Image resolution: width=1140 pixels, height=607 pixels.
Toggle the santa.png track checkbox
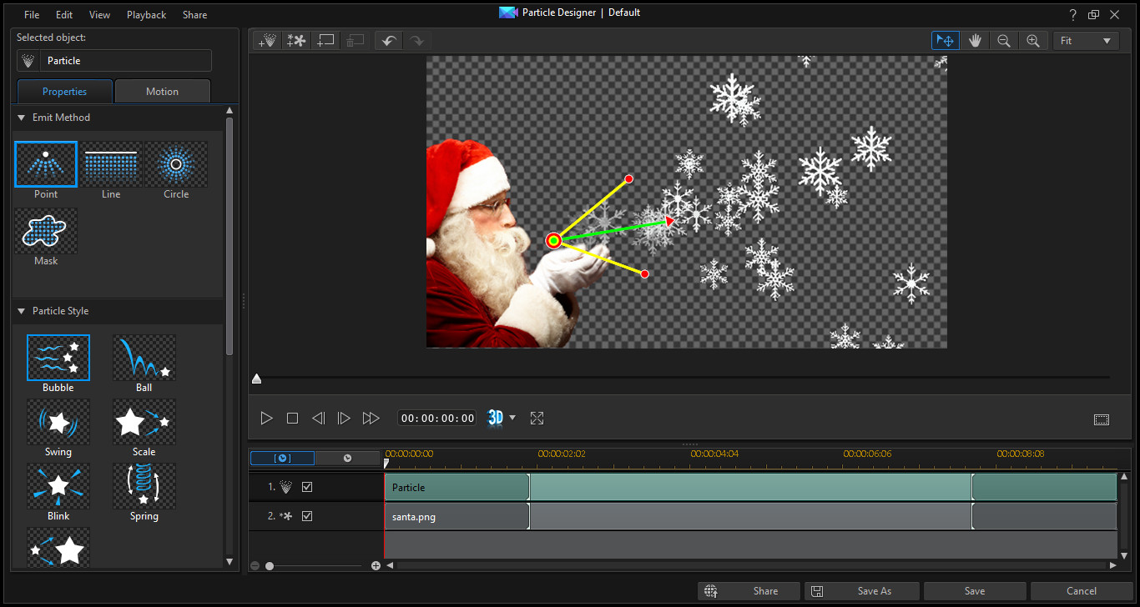[x=307, y=516]
